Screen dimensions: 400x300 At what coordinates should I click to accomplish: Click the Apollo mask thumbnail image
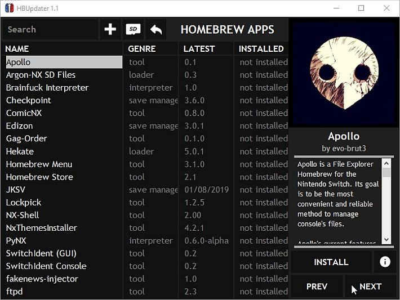tap(344, 73)
